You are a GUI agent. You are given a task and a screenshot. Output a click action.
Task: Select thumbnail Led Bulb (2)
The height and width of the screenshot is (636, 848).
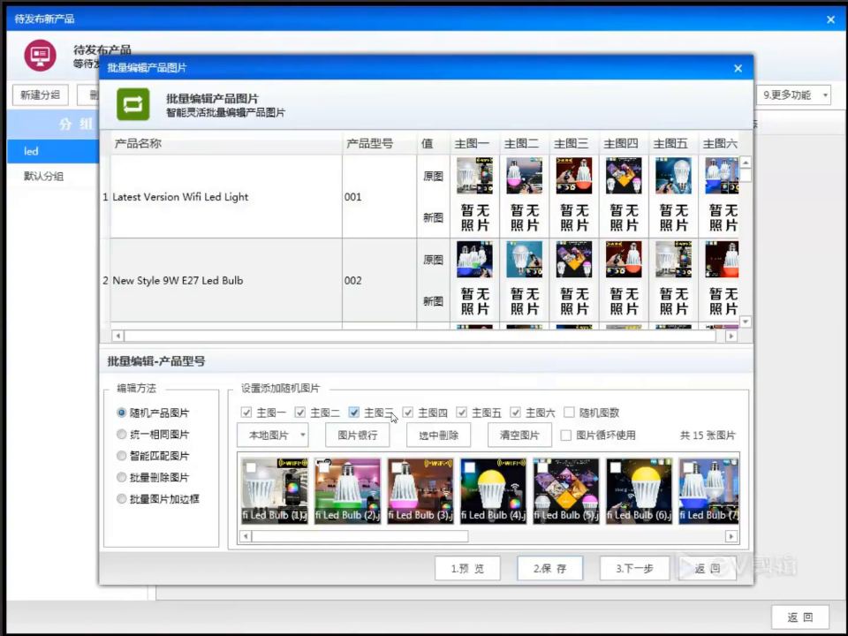(x=348, y=491)
